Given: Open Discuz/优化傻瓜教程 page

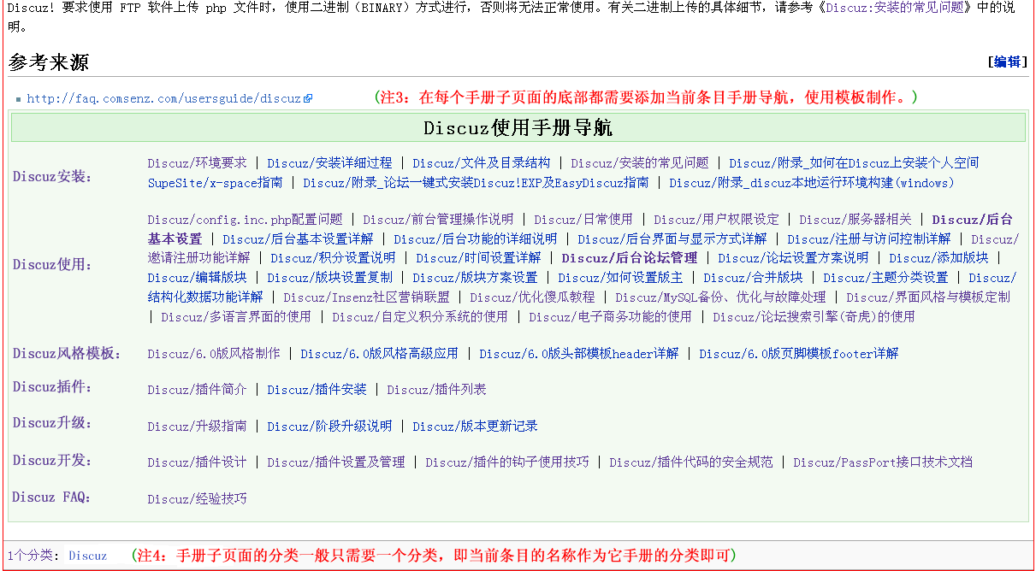Looking at the screenshot, I should click(532, 297).
